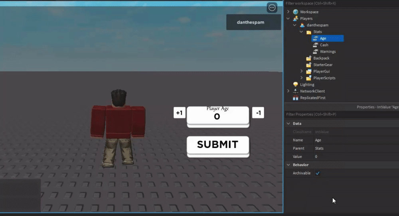Open the chat menu bubble icon
Screen dimensions: 399x216
coord(272,8)
